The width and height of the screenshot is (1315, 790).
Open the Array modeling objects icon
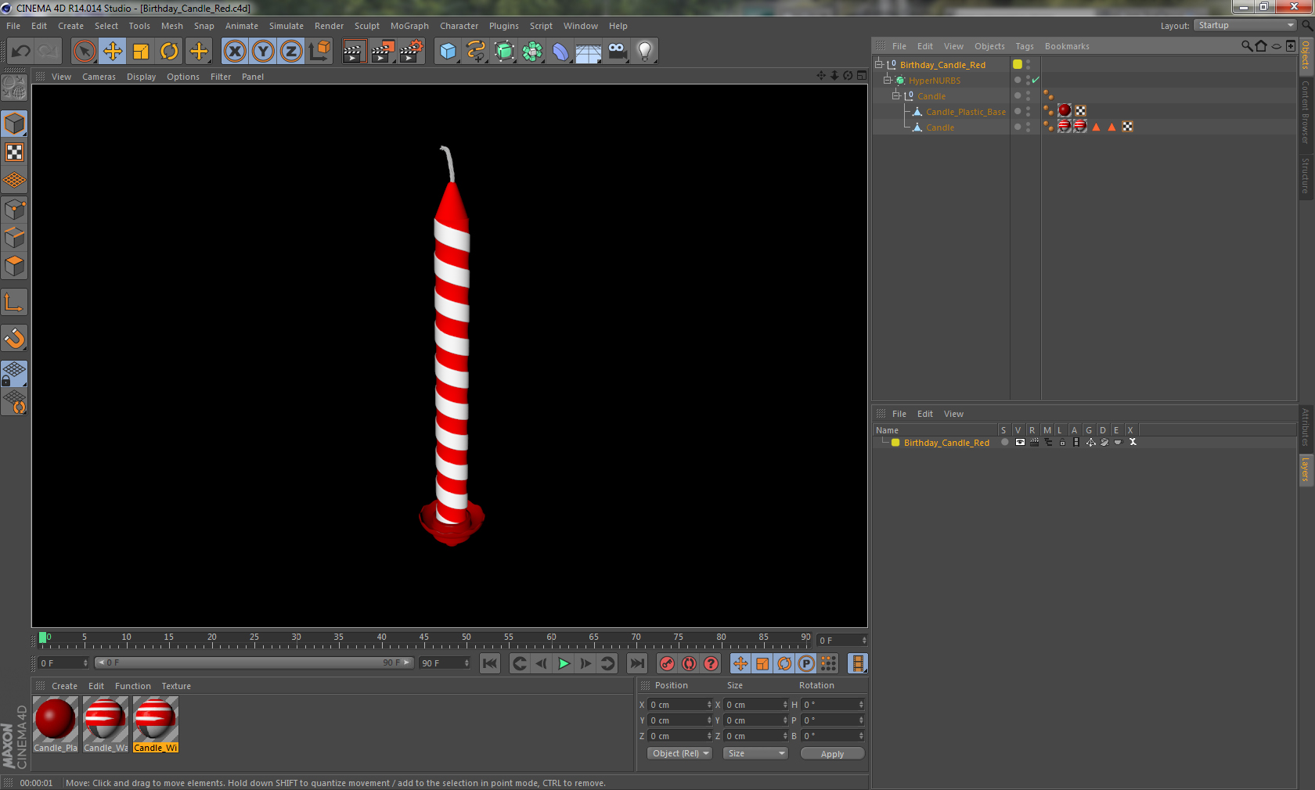pos(532,52)
